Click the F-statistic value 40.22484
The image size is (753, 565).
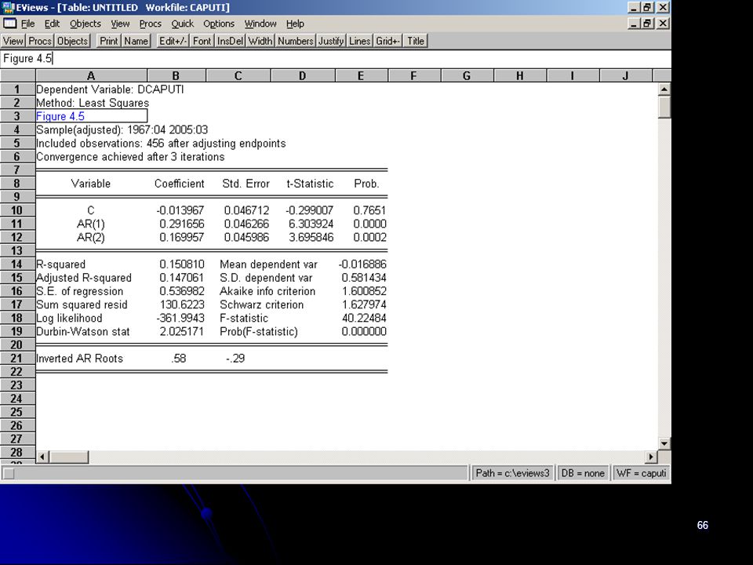(x=364, y=318)
